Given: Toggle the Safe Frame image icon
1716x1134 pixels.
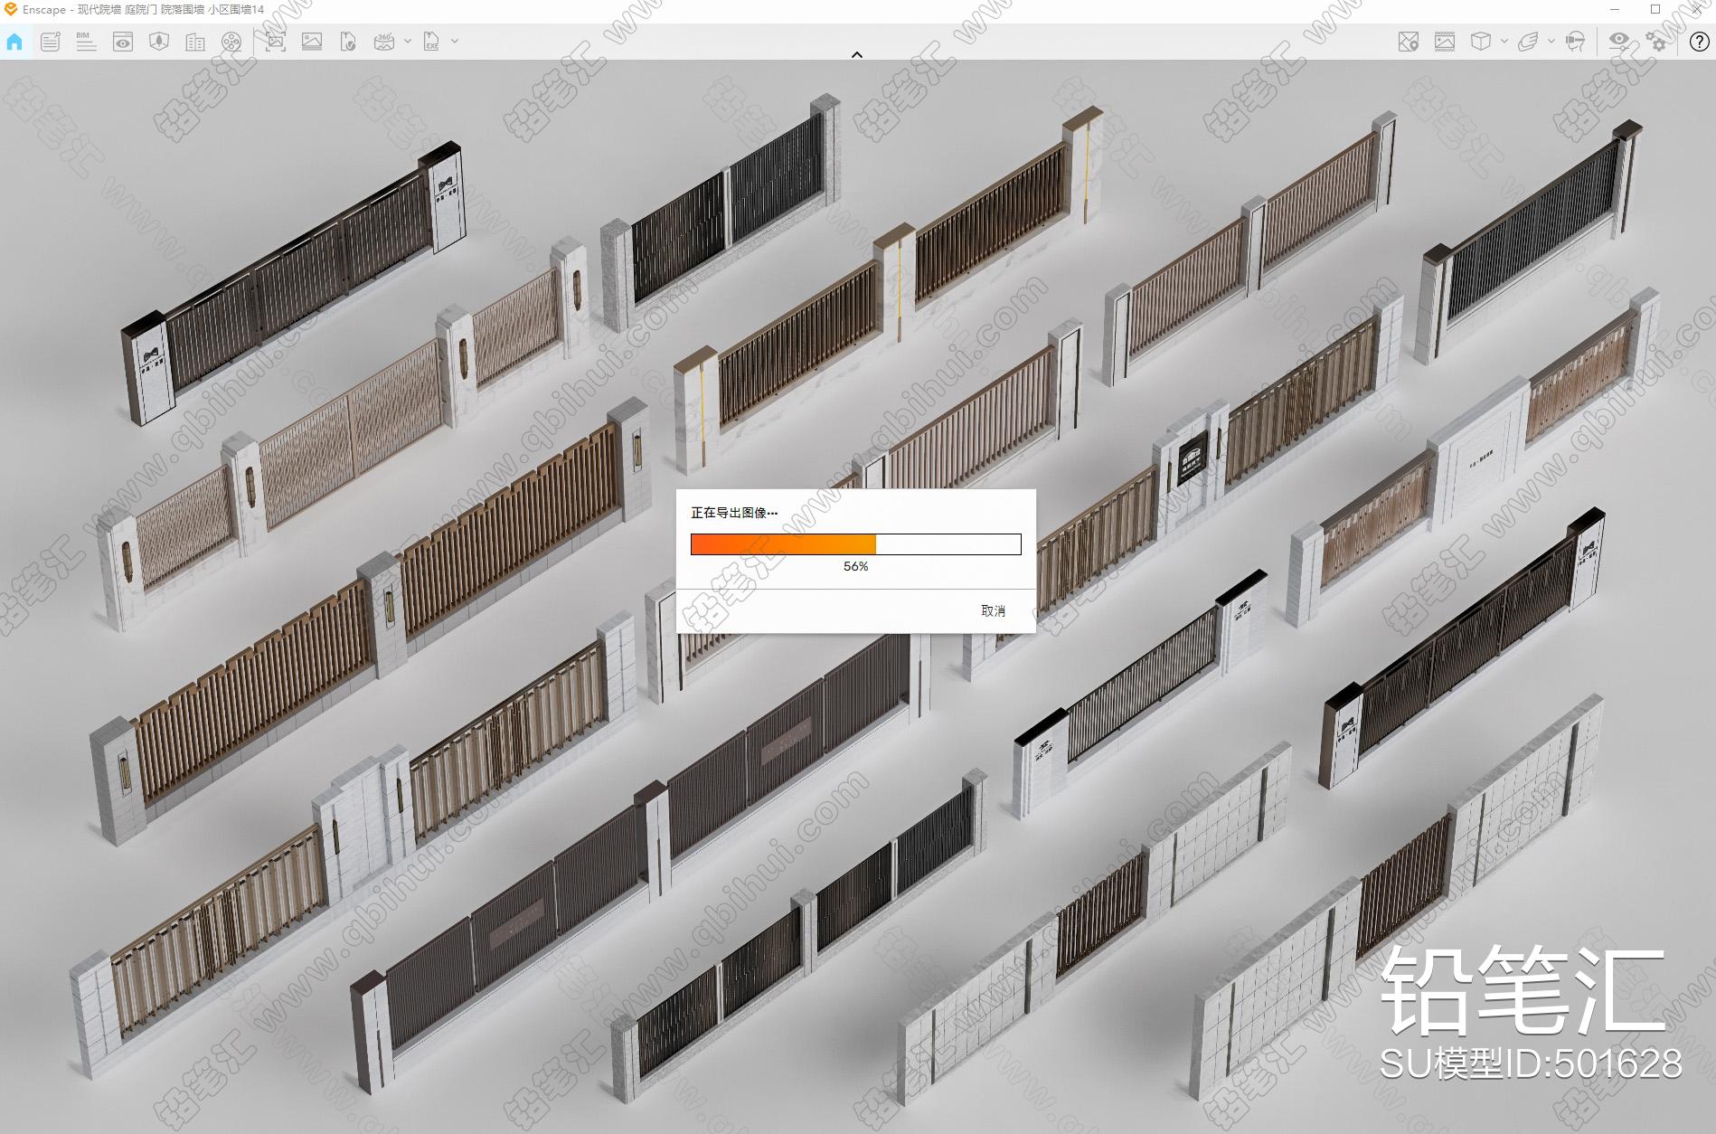Looking at the screenshot, I should point(1445,42).
